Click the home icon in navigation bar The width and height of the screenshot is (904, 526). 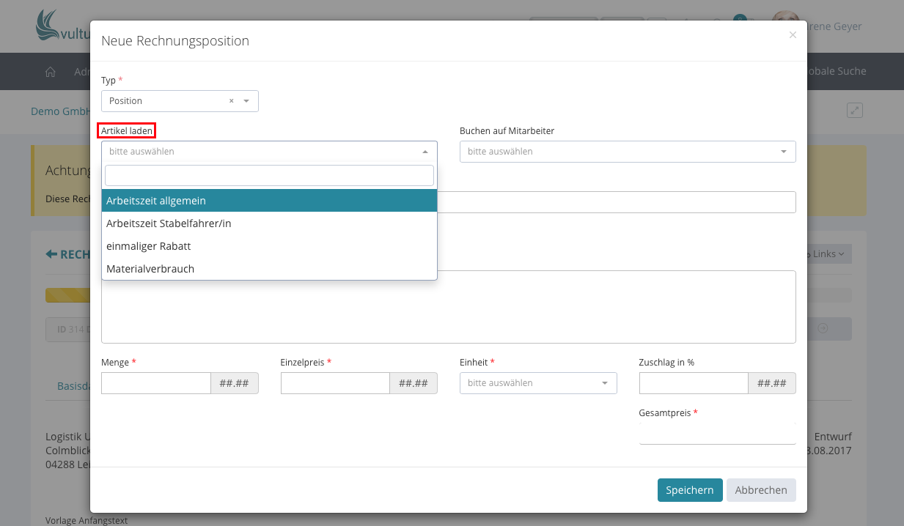pos(51,72)
